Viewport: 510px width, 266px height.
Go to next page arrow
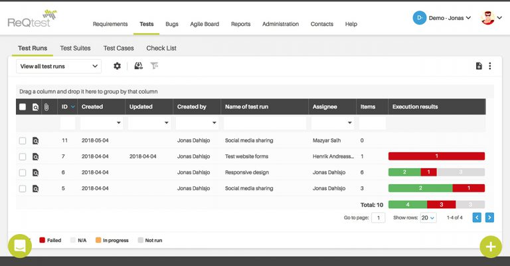click(x=489, y=217)
